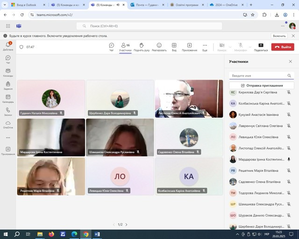Reload the Teams page

(22, 14)
